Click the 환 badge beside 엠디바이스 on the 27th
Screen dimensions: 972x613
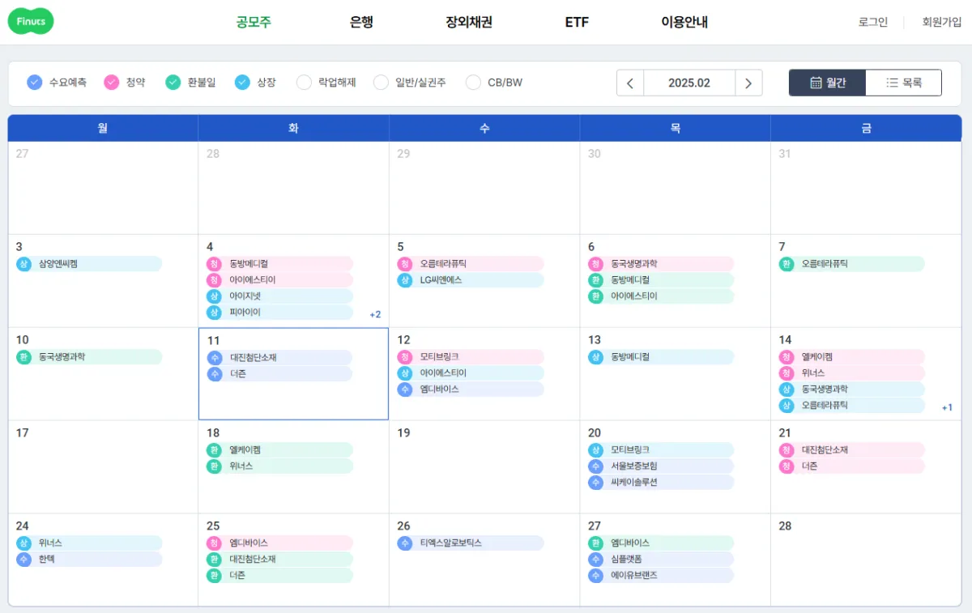coord(595,543)
